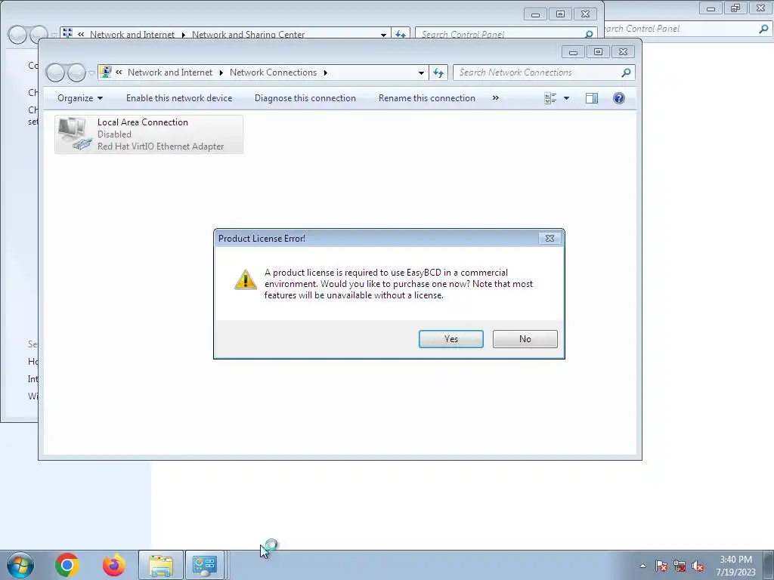Minimize the Network Connections window
The width and height of the screenshot is (774, 580).
click(573, 52)
